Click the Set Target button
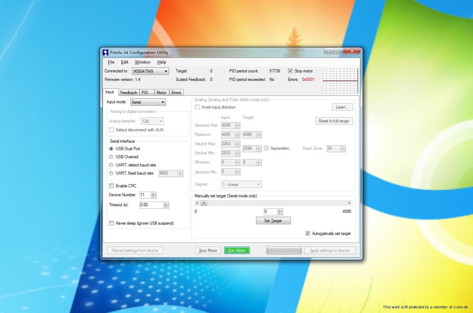This screenshot has height=313, width=473. [273, 221]
